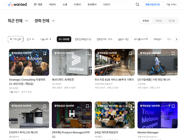This screenshot has width=185, height=140.
Task: Open [HQ] 재무회계담당자 title
Action: [106, 132]
